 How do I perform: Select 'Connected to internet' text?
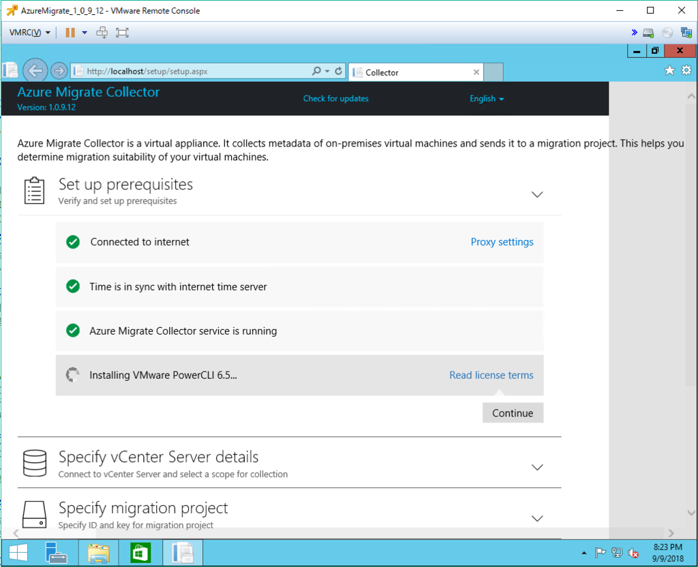[x=140, y=242]
